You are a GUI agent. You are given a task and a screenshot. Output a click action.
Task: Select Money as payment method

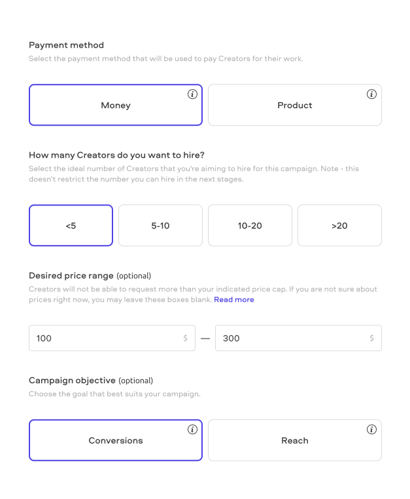(x=116, y=105)
